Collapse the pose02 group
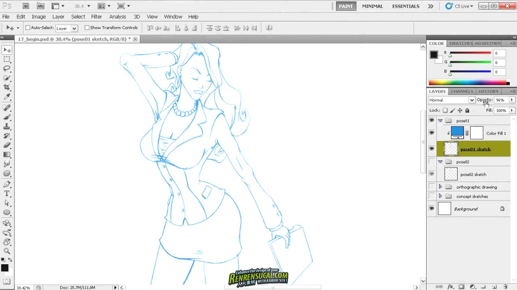Screen dimensions: 517x290 pyautogui.click(x=440, y=162)
